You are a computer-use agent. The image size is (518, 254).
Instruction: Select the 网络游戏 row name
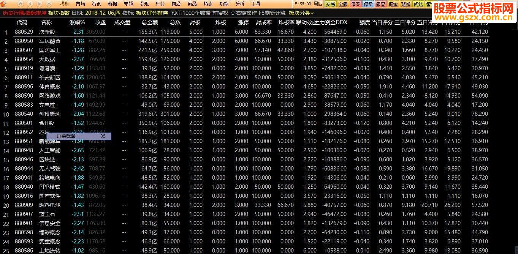point(50,96)
